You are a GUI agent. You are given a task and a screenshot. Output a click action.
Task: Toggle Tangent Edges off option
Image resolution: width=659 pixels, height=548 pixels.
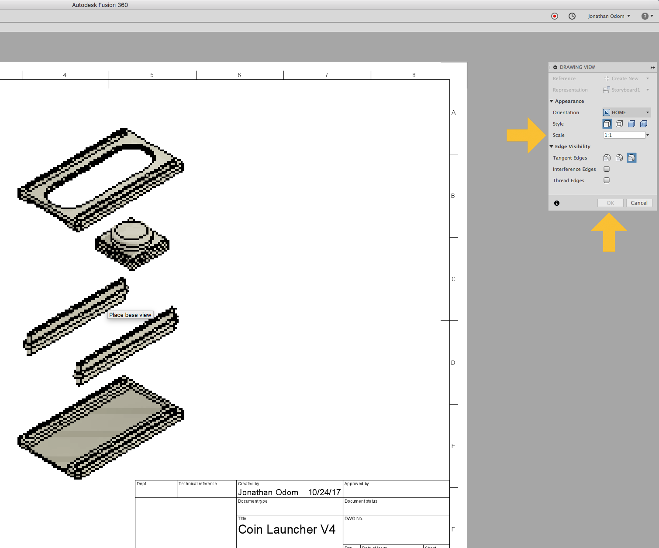click(631, 158)
